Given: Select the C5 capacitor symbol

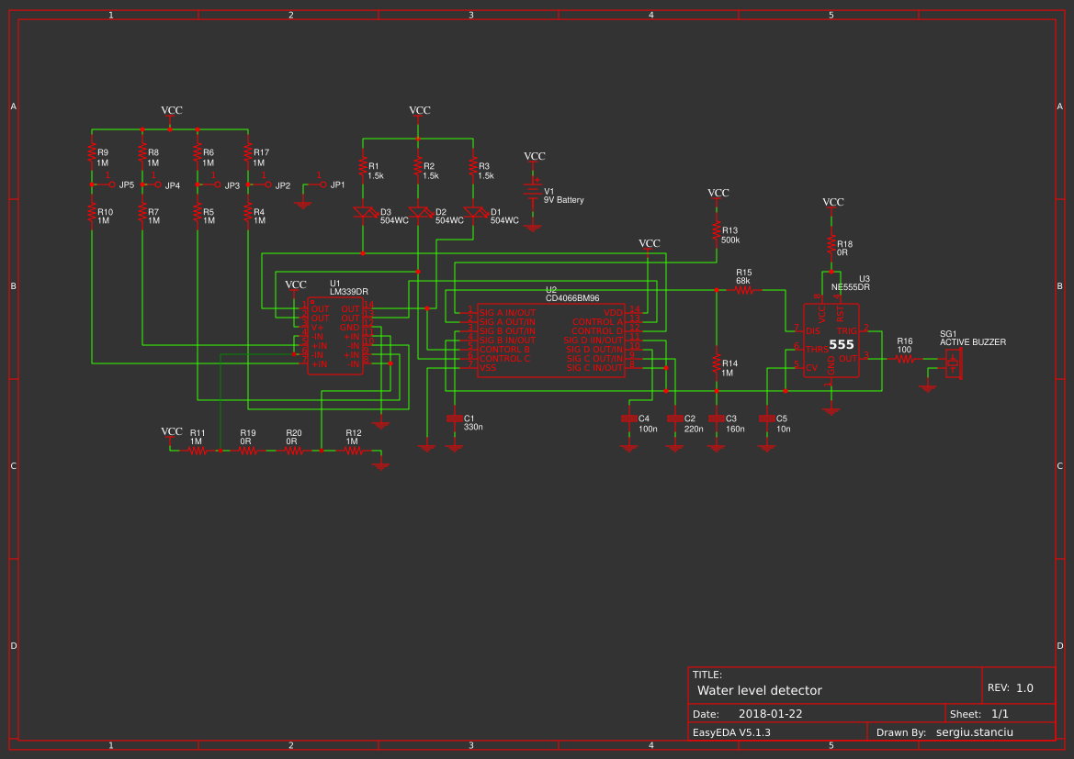Looking at the screenshot, I should pyautogui.click(x=766, y=419).
